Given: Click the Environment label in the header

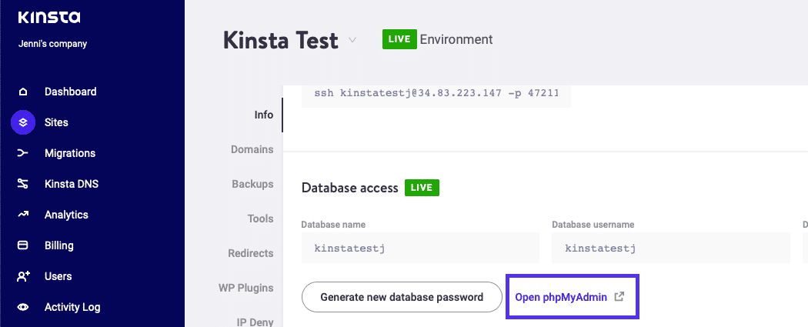Looking at the screenshot, I should [456, 39].
